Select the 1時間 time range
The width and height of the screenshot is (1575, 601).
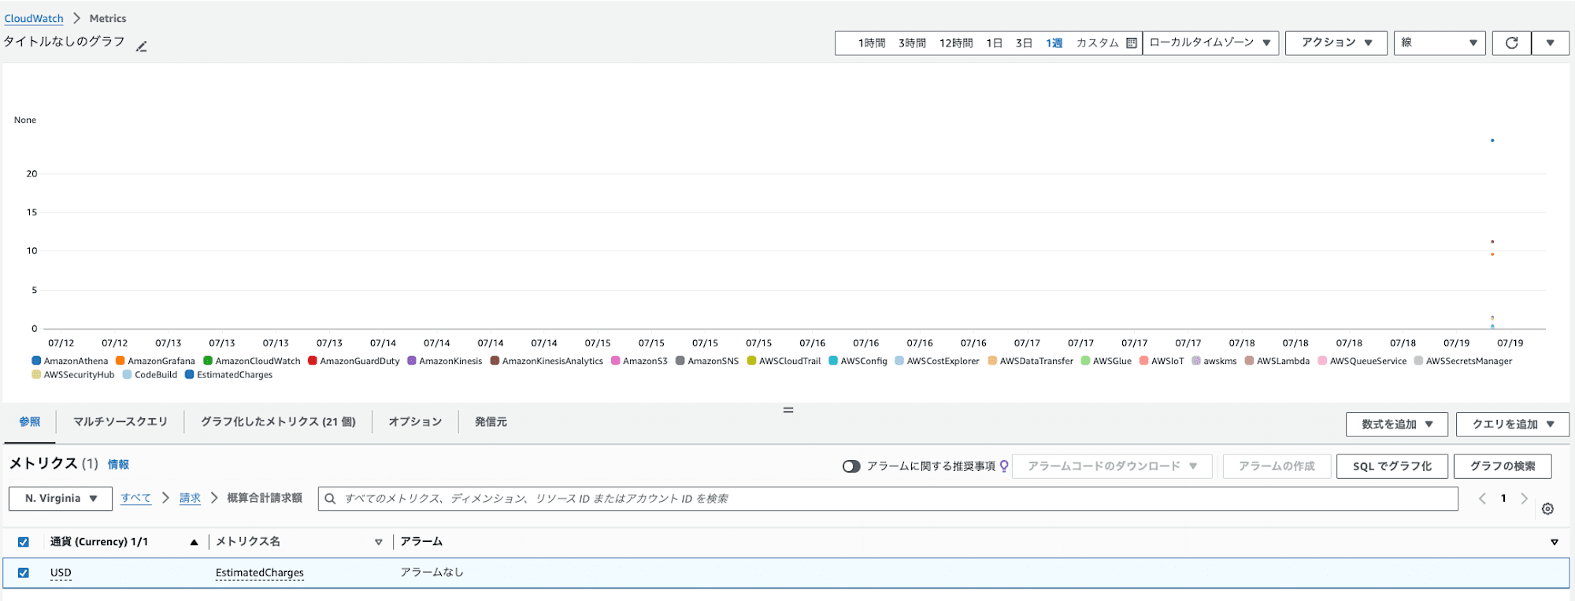click(872, 43)
